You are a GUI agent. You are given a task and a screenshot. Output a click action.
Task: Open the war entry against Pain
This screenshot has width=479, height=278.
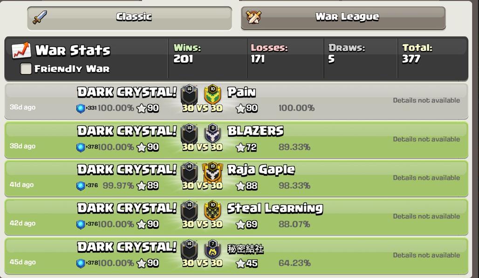pos(236,101)
